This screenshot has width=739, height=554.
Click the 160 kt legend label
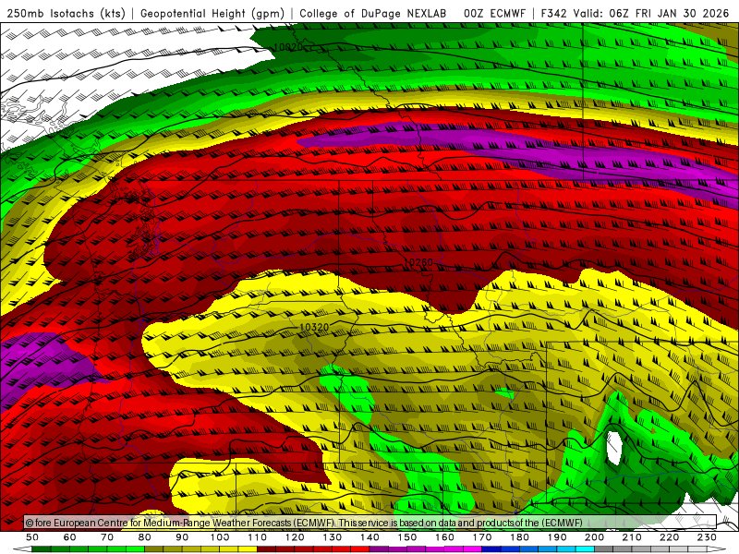pos(445,537)
